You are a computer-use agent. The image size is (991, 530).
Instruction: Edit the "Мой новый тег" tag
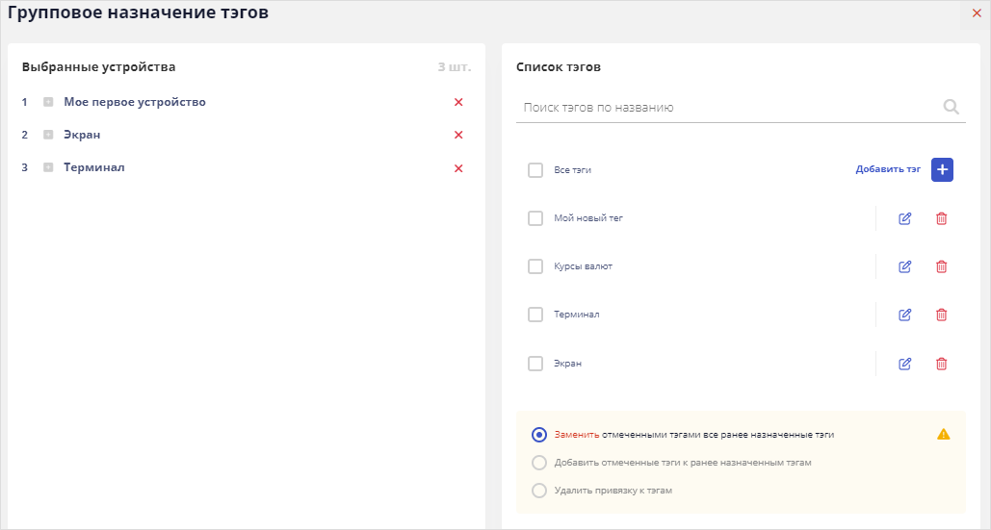pyautogui.click(x=904, y=218)
